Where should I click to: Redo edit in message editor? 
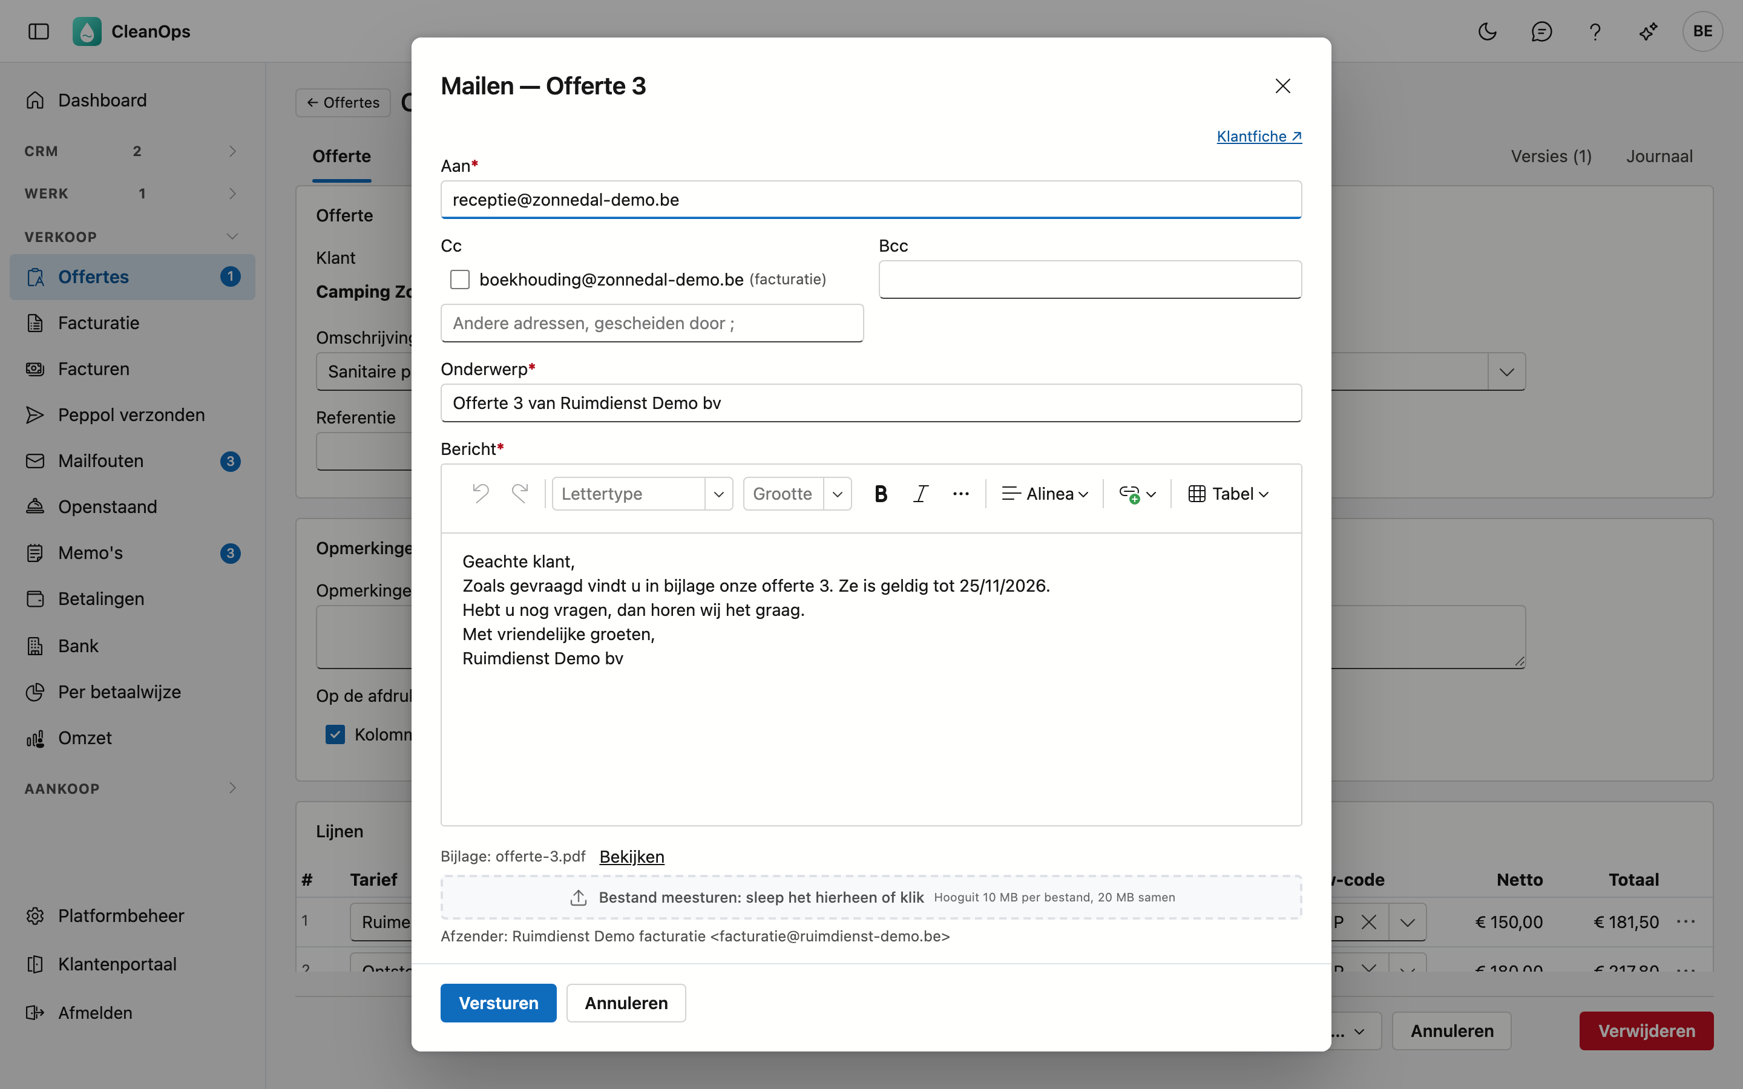pyautogui.click(x=519, y=493)
